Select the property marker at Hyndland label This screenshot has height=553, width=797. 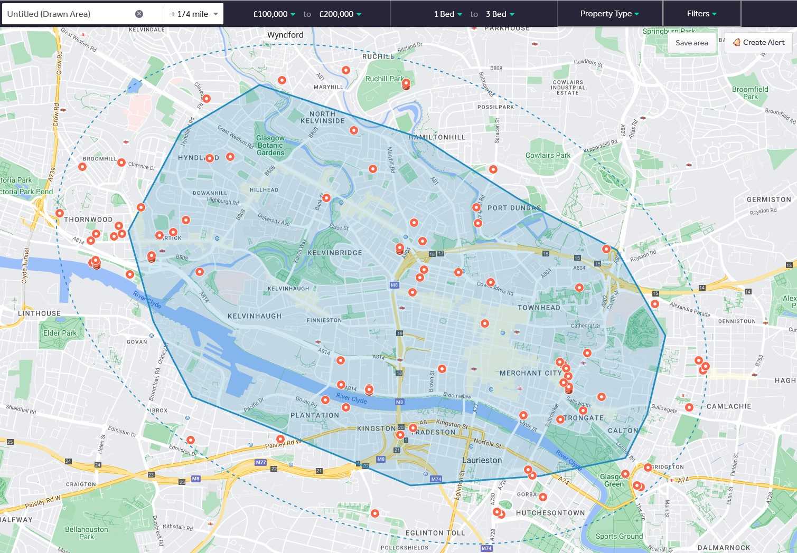[210, 158]
